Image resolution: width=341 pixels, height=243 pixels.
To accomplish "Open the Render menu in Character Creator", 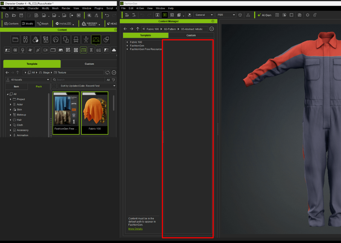I will (x=66, y=8).
